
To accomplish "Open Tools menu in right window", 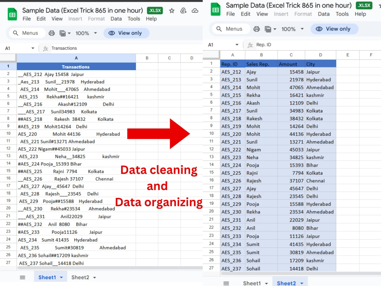I will click(342, 14).
